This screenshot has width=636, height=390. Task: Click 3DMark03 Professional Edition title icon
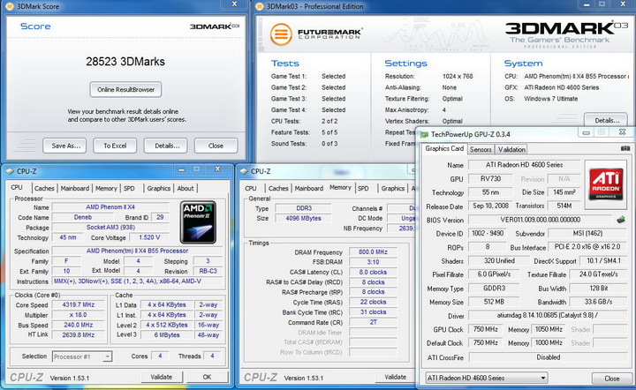click(260, 6)
